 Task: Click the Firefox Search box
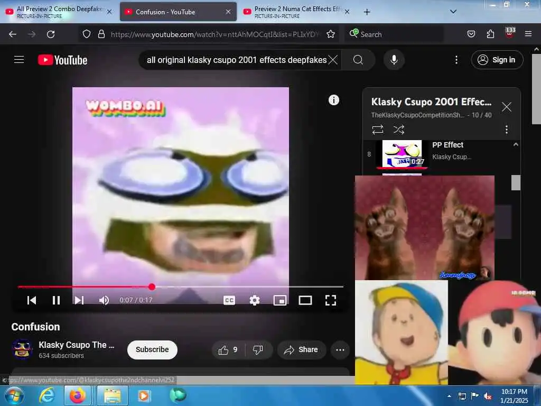click(x=394, y=34)
